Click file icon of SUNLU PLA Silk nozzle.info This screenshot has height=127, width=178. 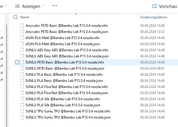tap(22, 99)
